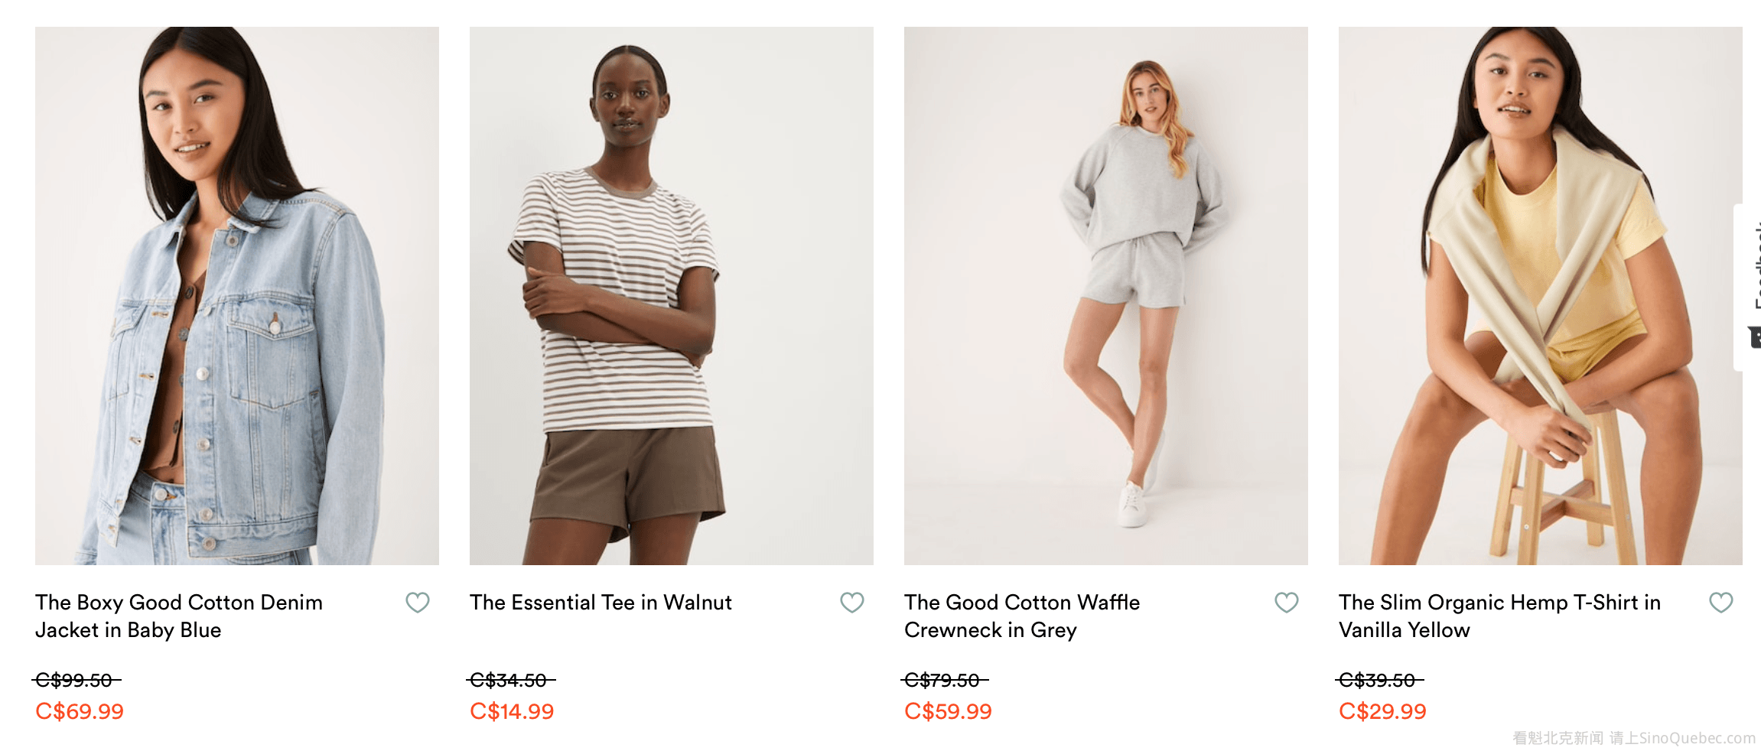The height and width of the screenshot is (751, 1761).
Task: Open Good Cotton Waffle Crewneck in Grey title
Action: tap(1022, 616)
